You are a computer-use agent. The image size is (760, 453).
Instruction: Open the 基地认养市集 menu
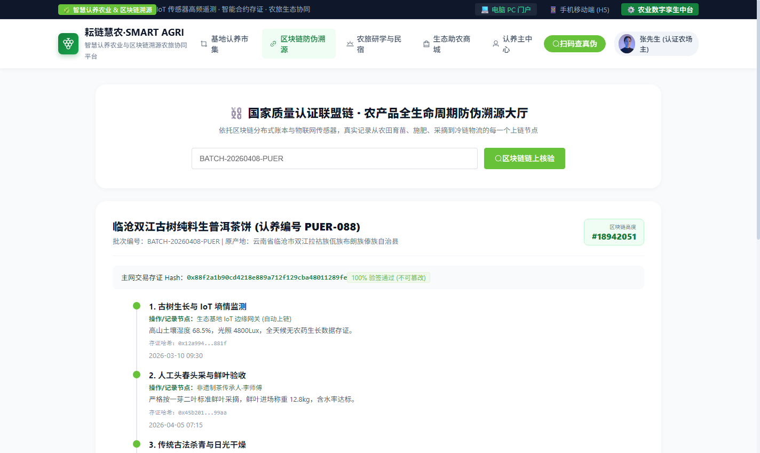[225, 44]
